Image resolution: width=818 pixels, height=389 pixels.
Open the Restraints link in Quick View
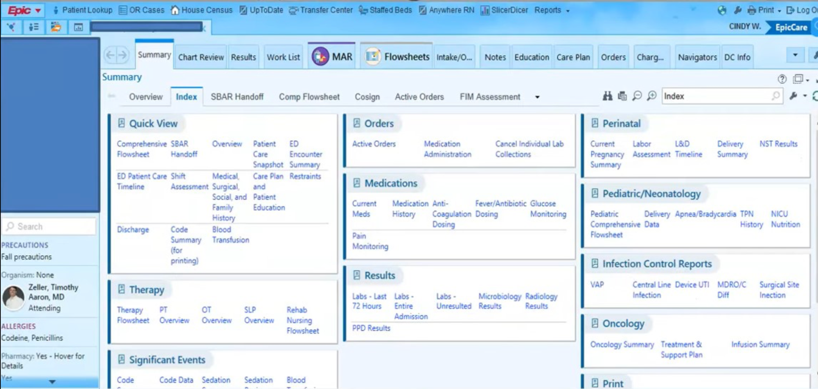point(305,176)
